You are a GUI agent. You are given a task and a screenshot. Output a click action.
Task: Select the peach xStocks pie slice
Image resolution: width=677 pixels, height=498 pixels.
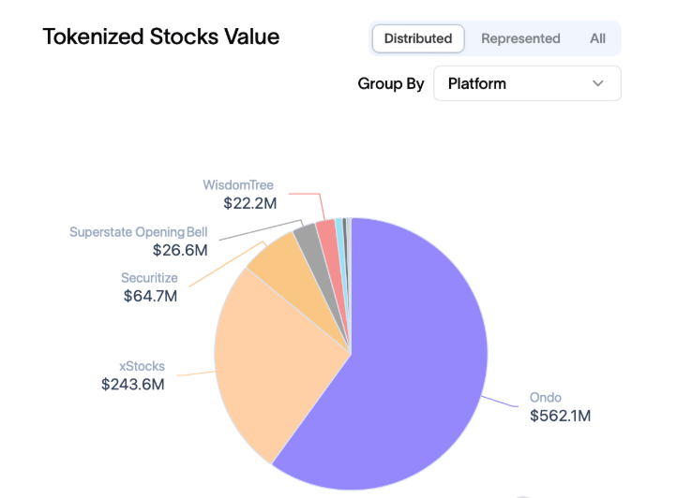tap(272, 356)
